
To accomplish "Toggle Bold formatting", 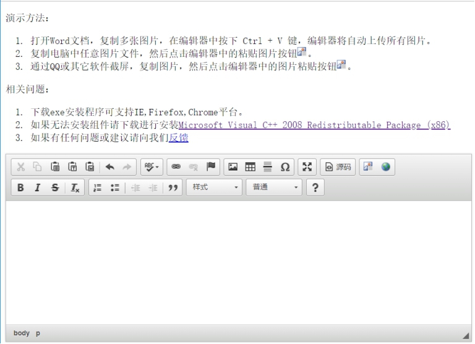I will pyautogui.click(x=20, y=187).
